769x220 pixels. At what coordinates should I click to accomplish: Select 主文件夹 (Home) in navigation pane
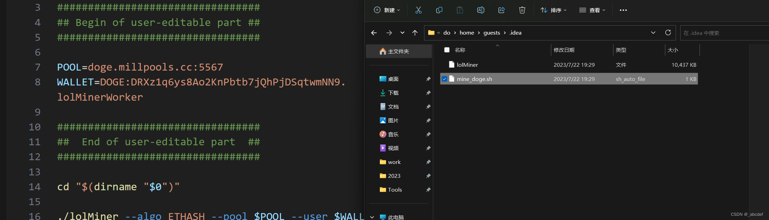(x=399, y=51)
